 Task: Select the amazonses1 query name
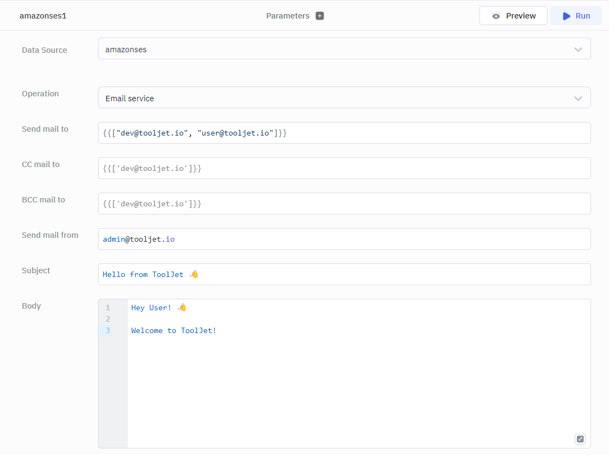point(43,16)
